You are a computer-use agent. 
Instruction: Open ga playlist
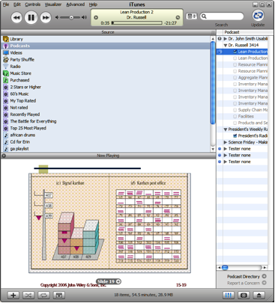(x=106, y=149)
